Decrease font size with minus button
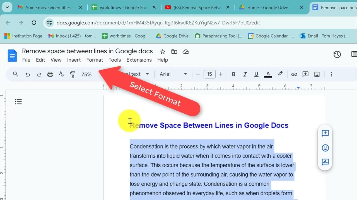 click(198, 74)
